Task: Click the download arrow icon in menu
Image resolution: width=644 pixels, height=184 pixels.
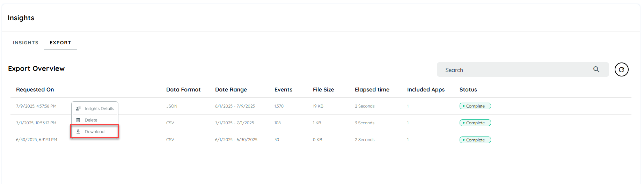Action: [78, 132]
